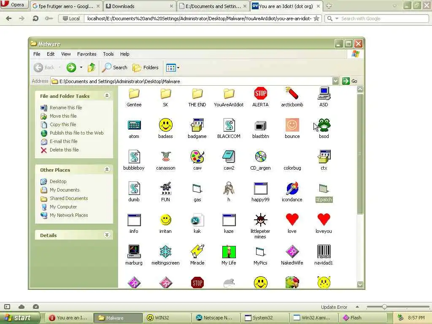This screenshot has width=432, height=324.
Task: Open Opera search engine dropdown
Action: point(337,19)
